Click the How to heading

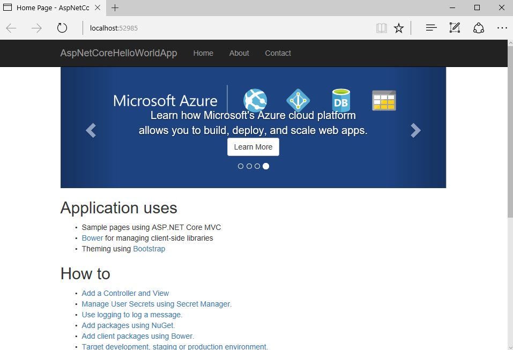(85, 274)
